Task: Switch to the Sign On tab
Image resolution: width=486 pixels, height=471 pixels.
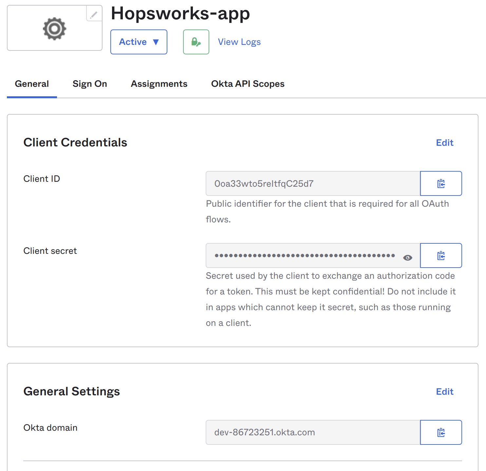Action: click(x=90, y=84)
